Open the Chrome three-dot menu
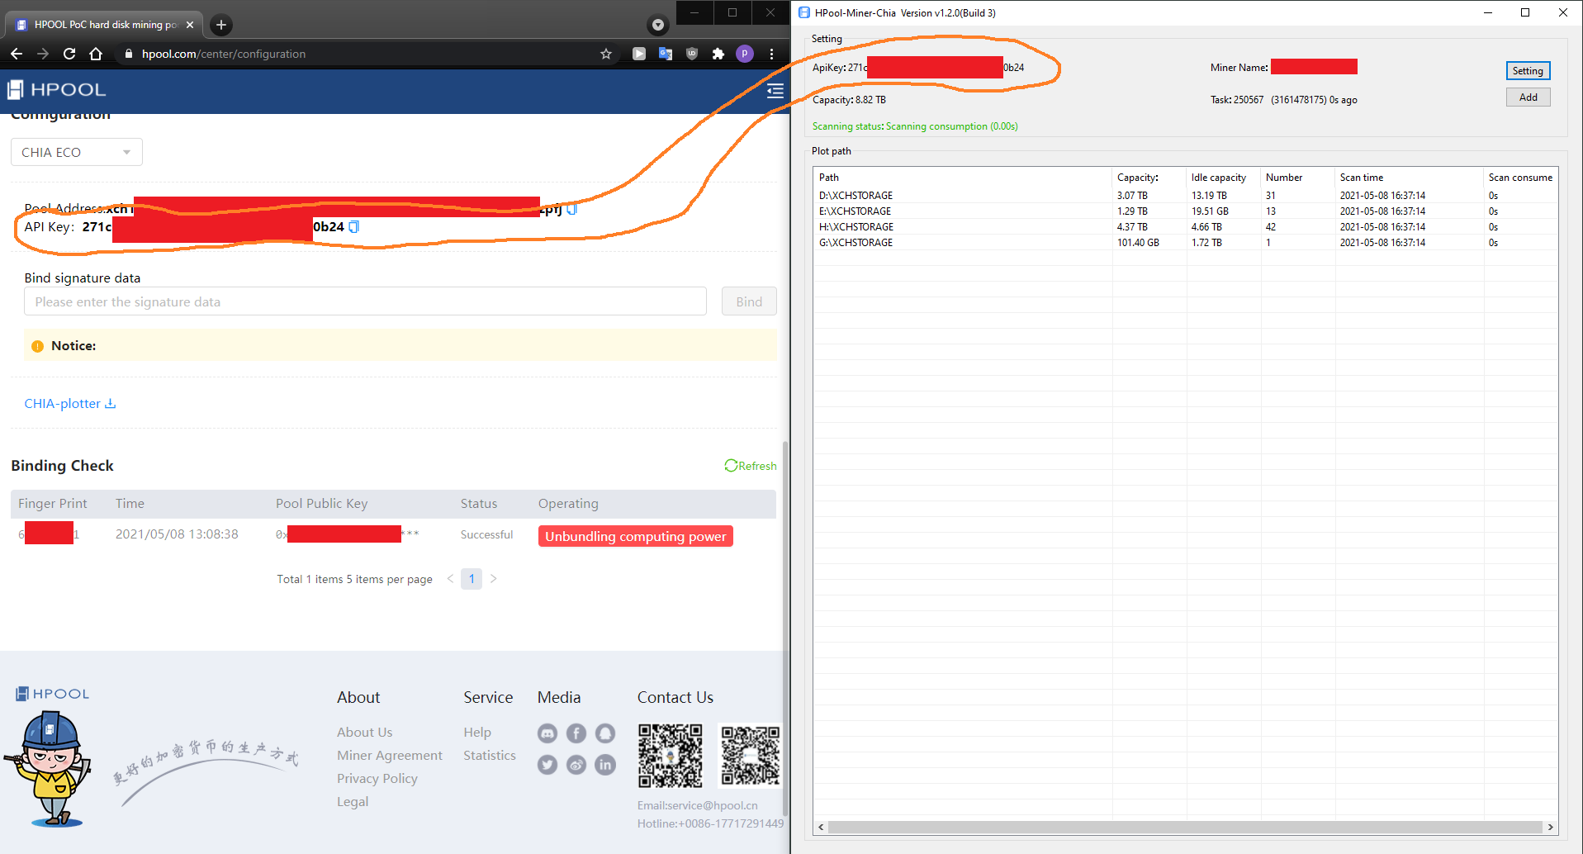The width and height of the screenshot is (1583, 854). pyautogui.click(x=771, y=54)
